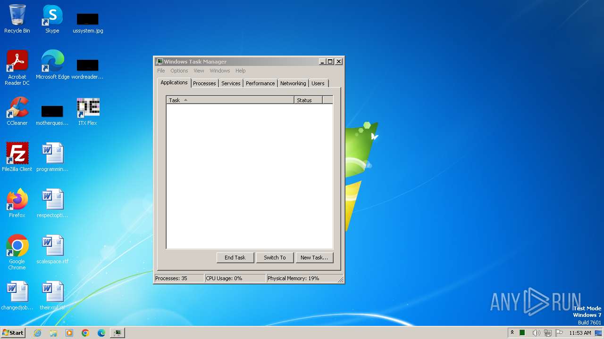Viewport: 604px width, 339px height.
Task: Launch Firefox from the desktop
Action: (17, 203)
